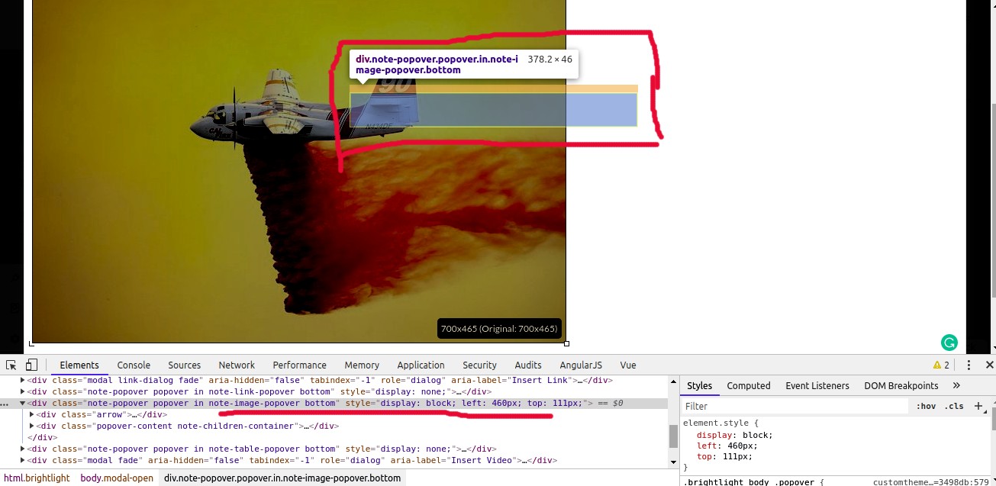This screenshot has width=996, height=486.
Task: Open the Console tab
Action: [x=134, y=365]
